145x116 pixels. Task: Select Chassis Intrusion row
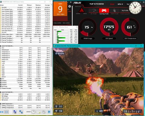25,89
